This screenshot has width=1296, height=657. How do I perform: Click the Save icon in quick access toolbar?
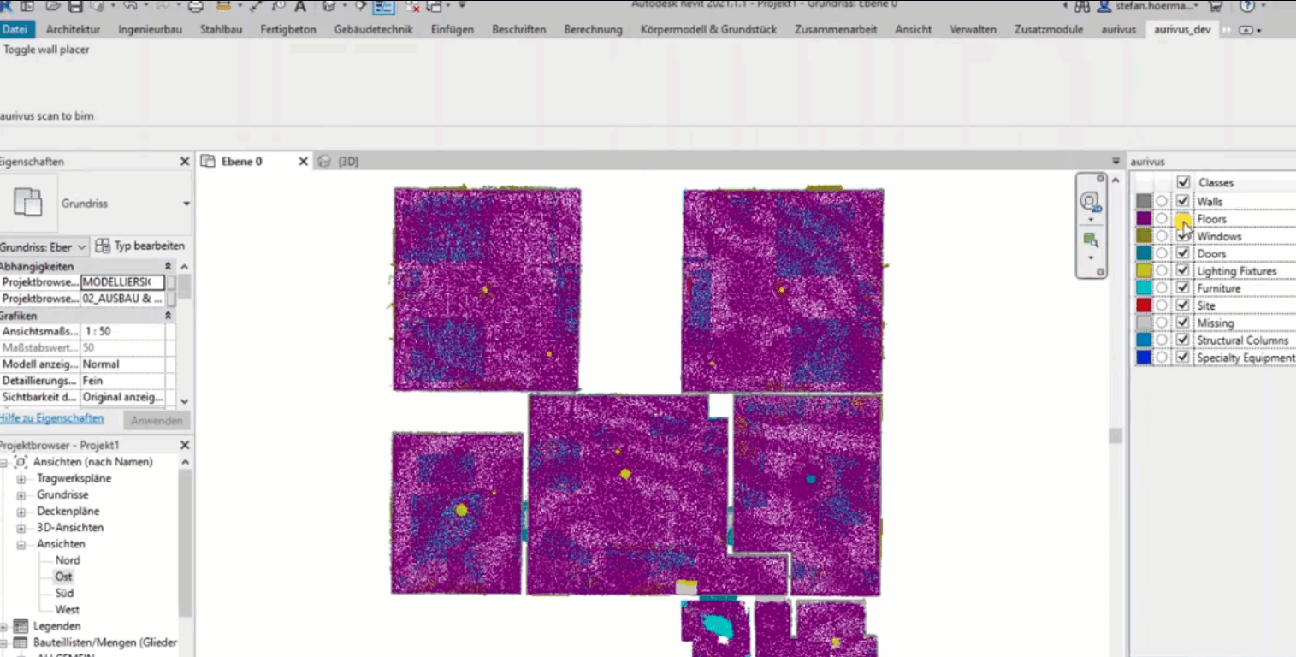76,7
